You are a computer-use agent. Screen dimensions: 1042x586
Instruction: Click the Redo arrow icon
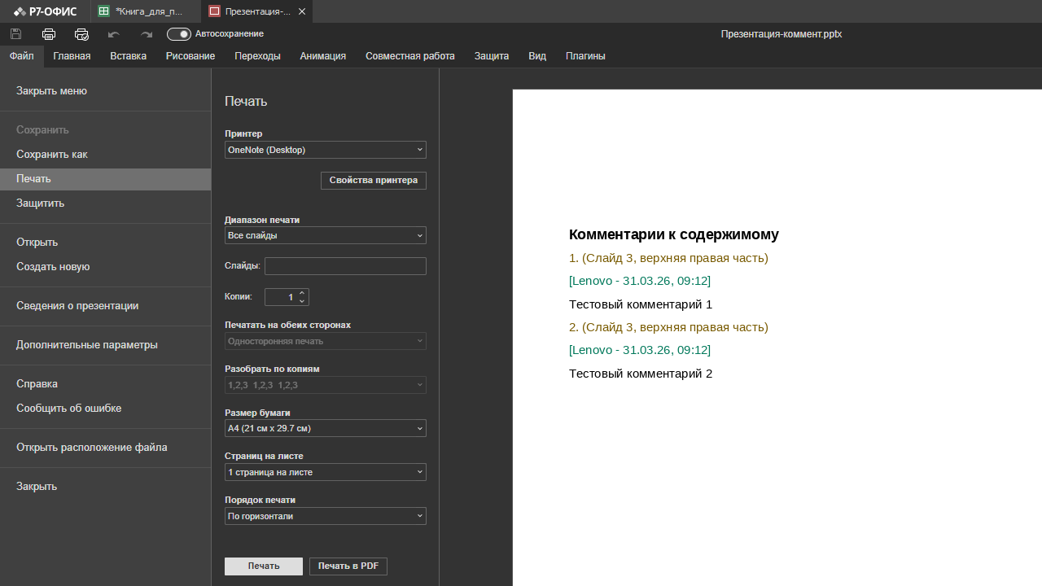pyautogui.click(x=147, y=34)
